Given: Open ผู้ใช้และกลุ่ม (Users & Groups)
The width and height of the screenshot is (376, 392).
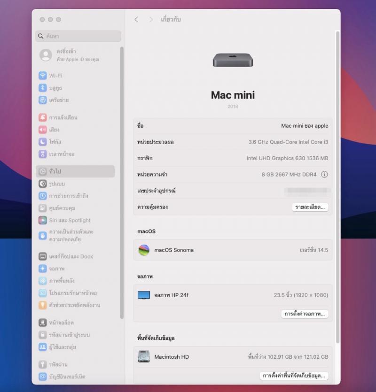Looking at the screenshot, I should point(57,347).
